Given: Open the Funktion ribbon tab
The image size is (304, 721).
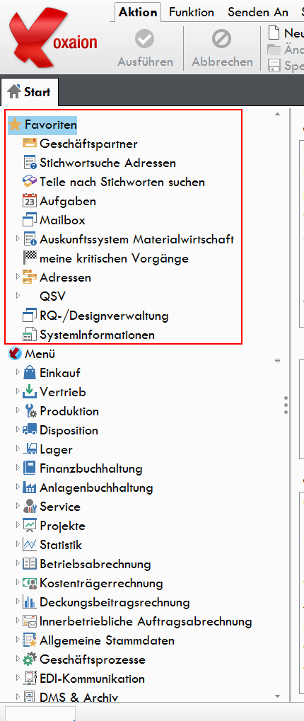Looking at the screenshot, I should click(x=192, y=13).
